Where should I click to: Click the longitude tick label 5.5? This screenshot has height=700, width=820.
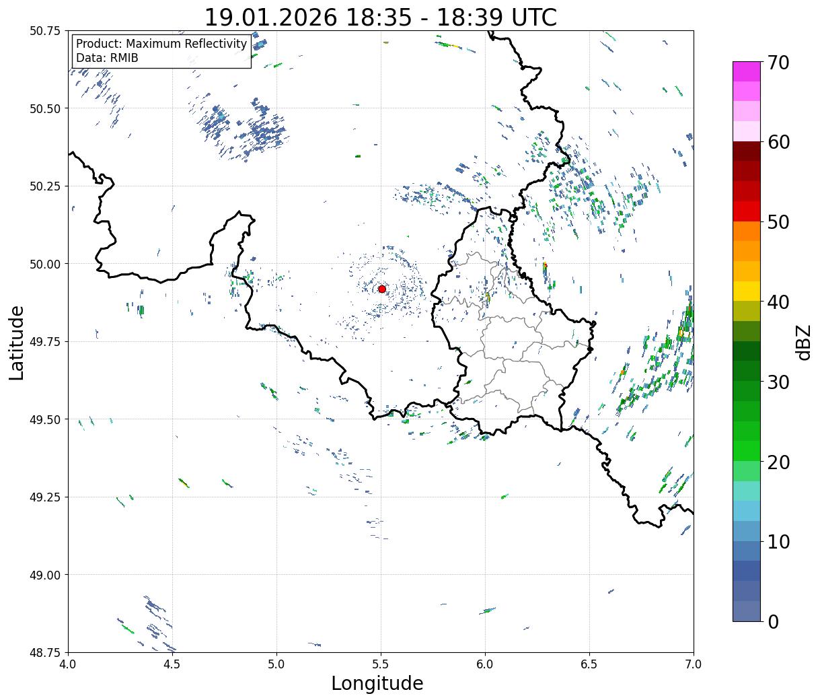(x=381, y=664)
